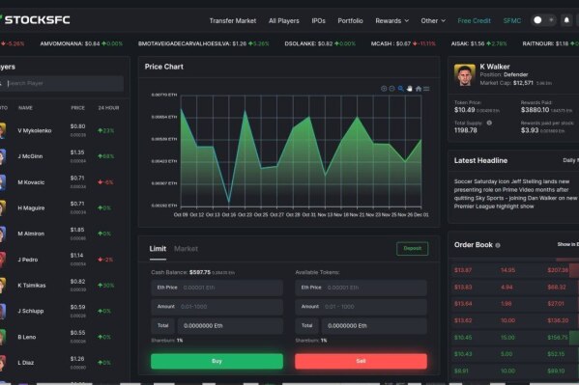The image size is (579, 385).
Task: Click the red Sell button
Action: [x=361, y=361]
